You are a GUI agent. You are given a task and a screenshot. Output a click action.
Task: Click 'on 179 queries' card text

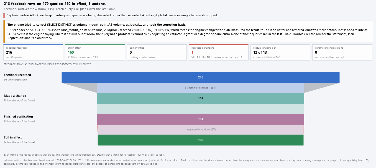pos(14,57)
